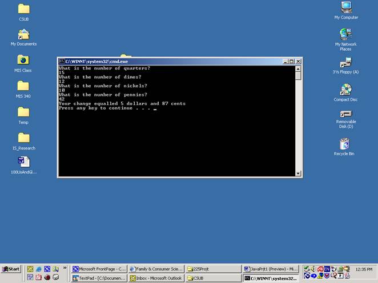Switch to the 225Projt folder taskbar button

214,269
